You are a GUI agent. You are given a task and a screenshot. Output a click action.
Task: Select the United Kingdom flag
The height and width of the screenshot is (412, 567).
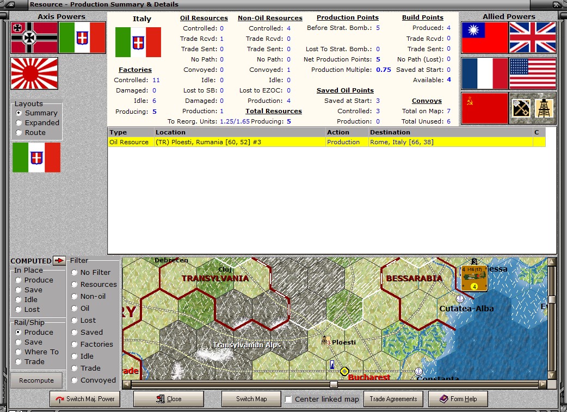[x=533, y=38]
